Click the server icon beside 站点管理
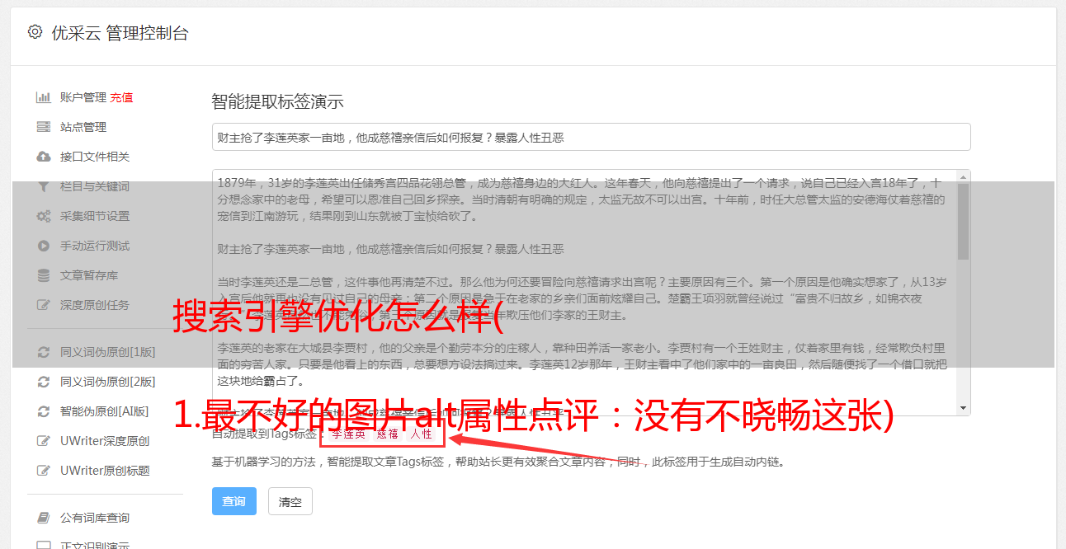This screenshot has width=1066, height=549. pyautogui.click(x=44, y=127)
